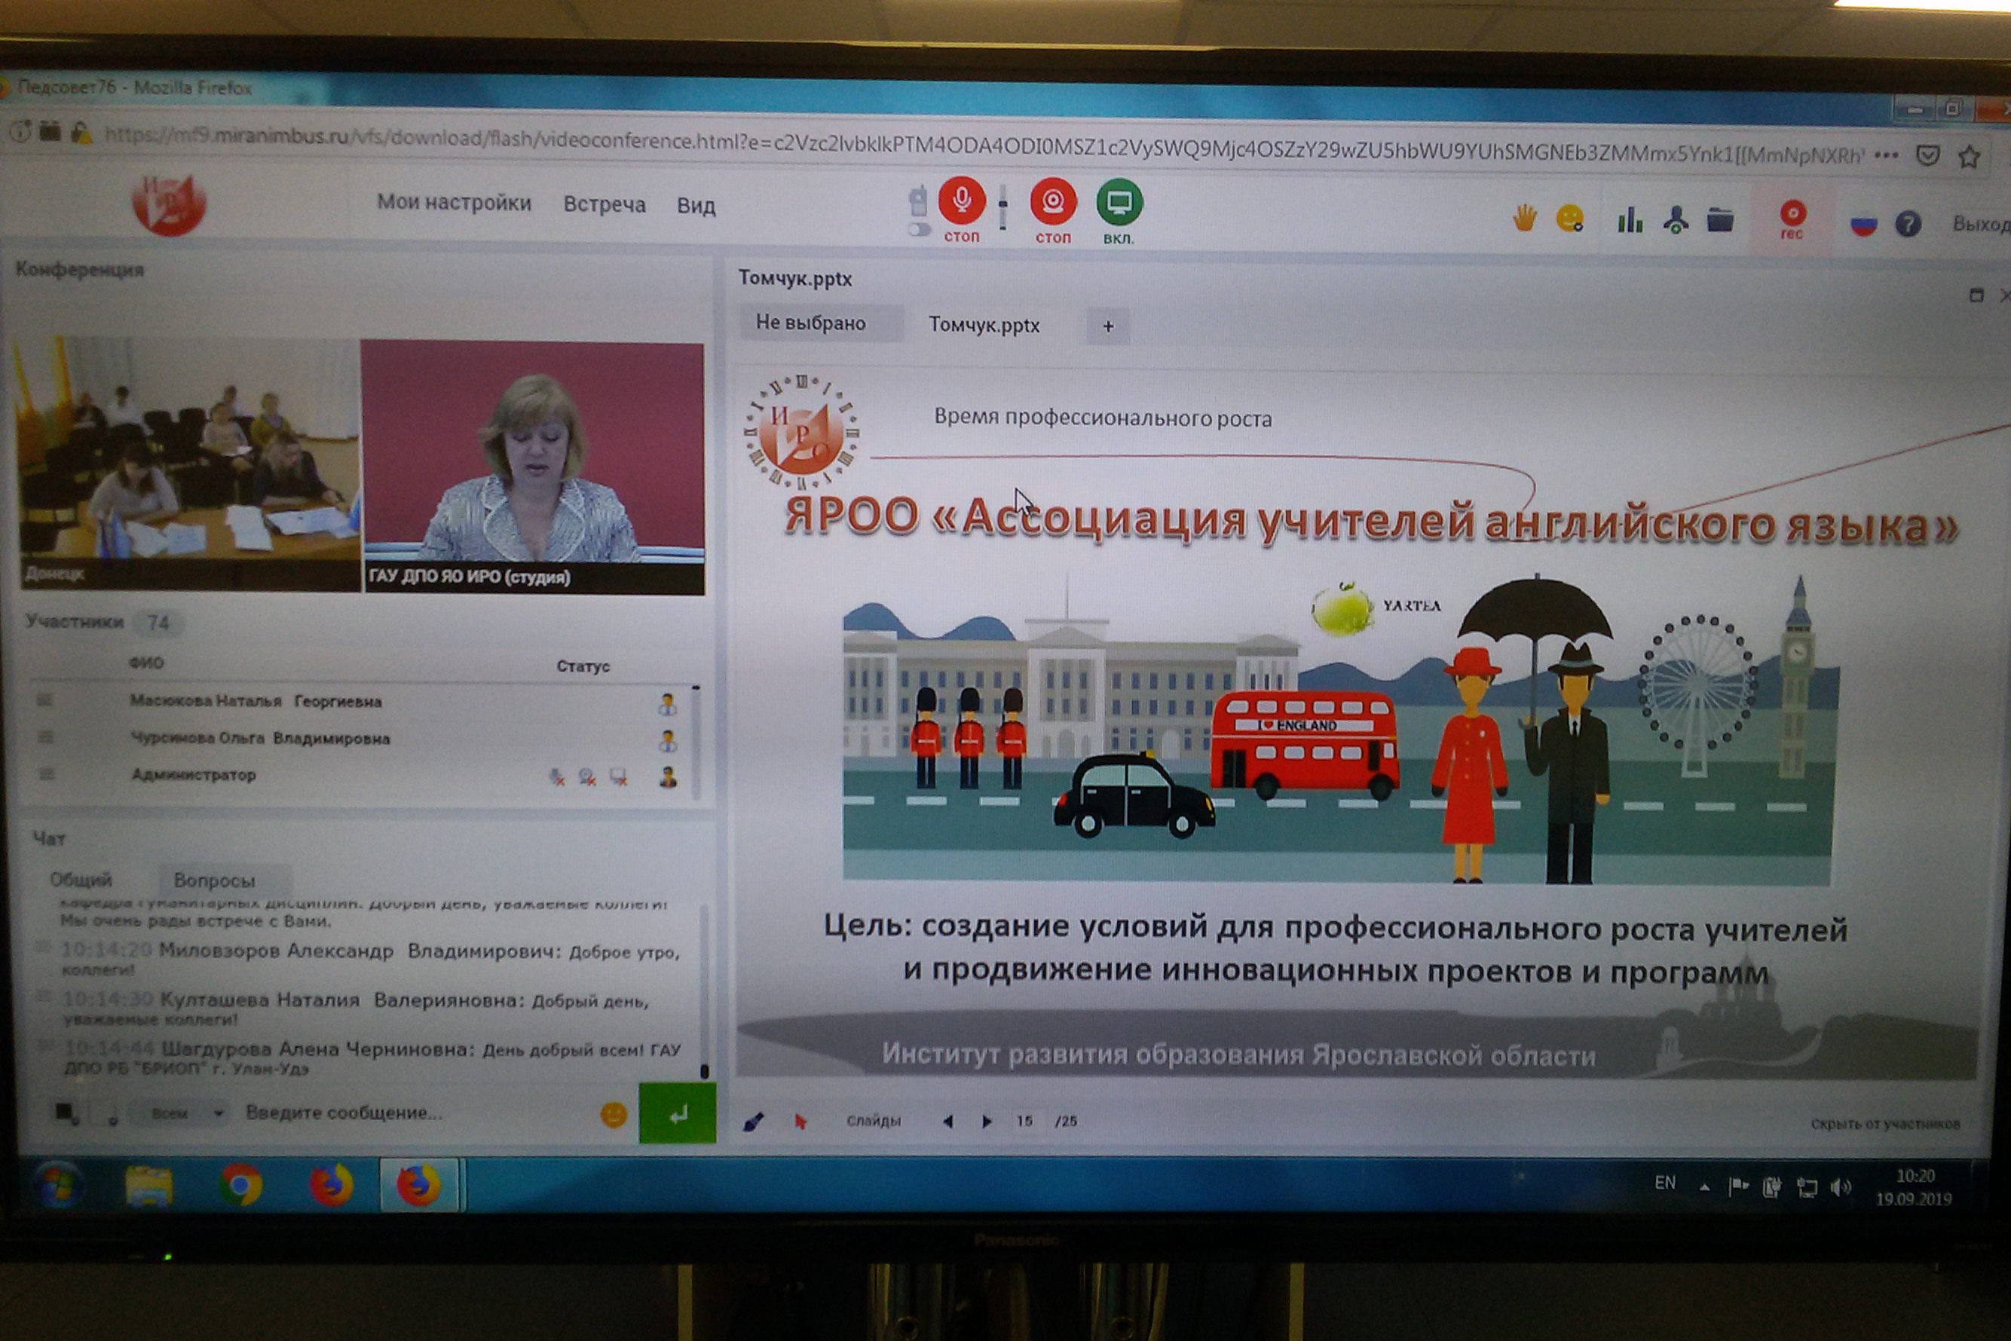Viewport: 2011px width, 1341px height.
Task: Open File Explorer from the taskbar
Action: tap(150, 1186)
